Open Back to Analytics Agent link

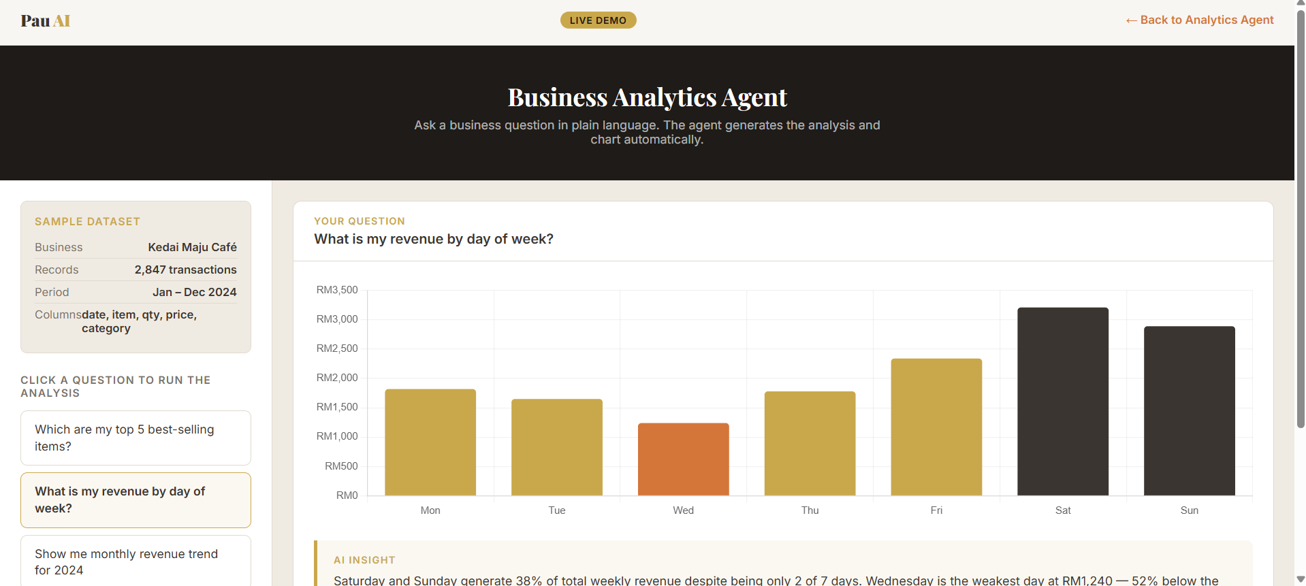tap(1198, 20)
